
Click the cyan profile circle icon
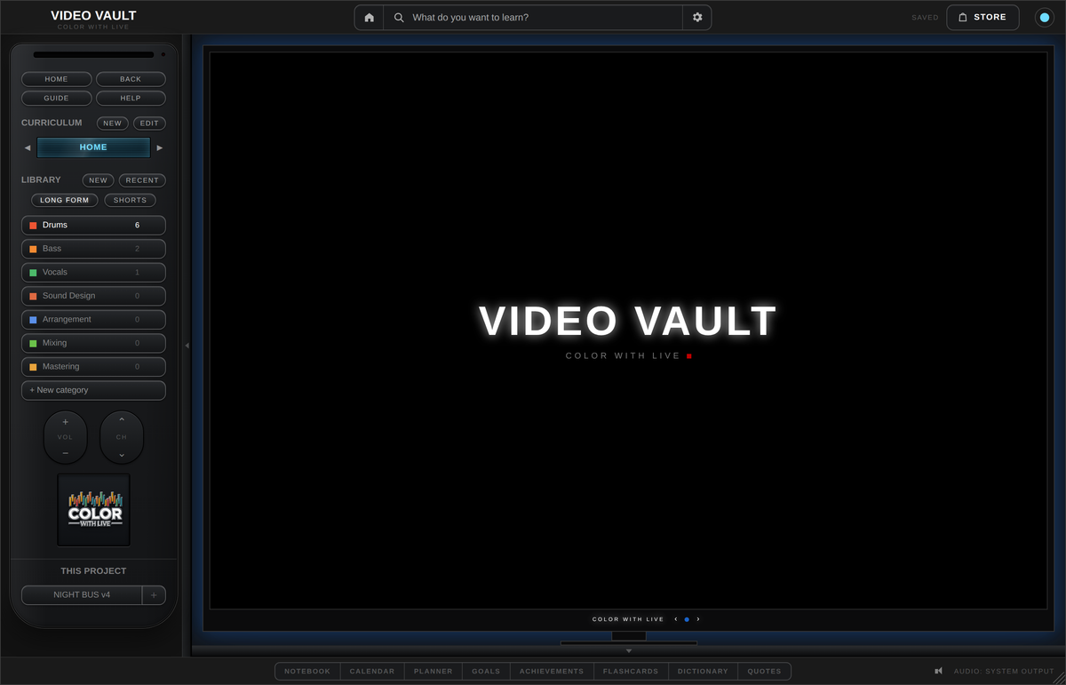(1045, 18)
